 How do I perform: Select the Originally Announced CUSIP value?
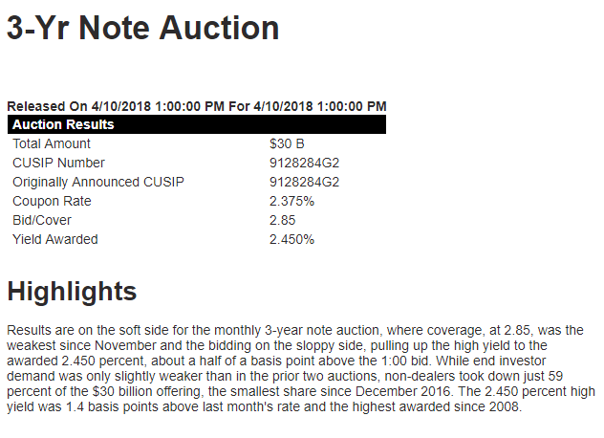click(x=304, y=182)
